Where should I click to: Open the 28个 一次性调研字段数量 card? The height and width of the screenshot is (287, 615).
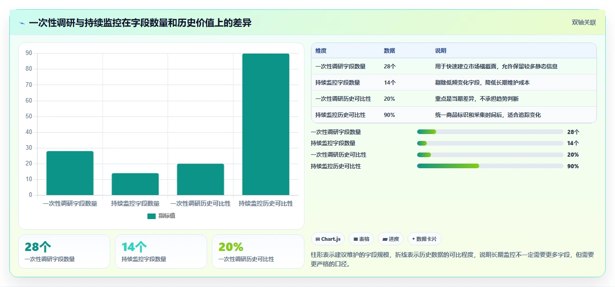pyautogui.click(x=64, y=251)
